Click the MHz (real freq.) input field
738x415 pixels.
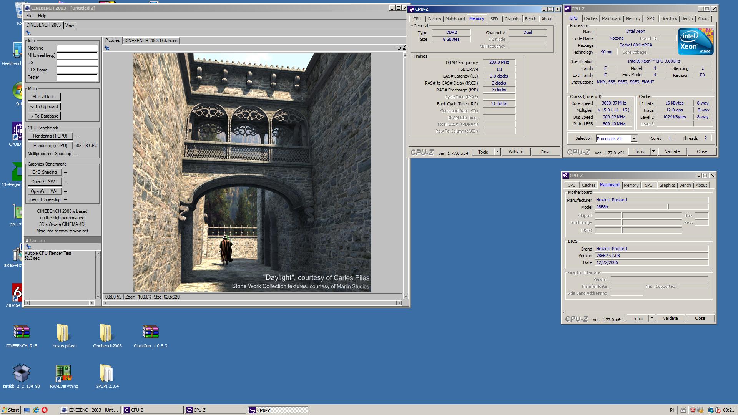point(77,55)
